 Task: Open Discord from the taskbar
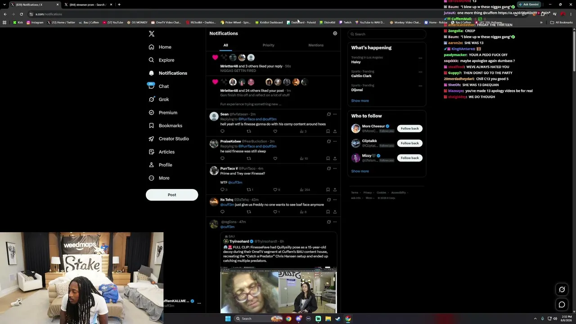tap(298, 319)
